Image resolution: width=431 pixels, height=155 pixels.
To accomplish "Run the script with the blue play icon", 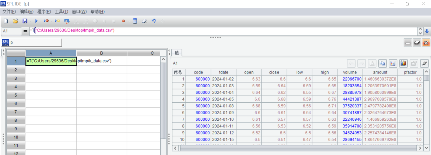I will [36, 21].
